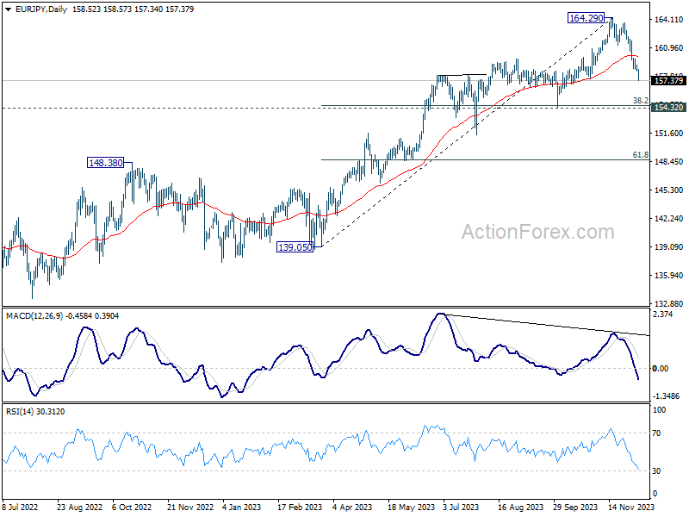This screenshot has width=689, height=517.
Task: Select the MACD scale value 2.374
Action: pyautogui.click(x=663, y=315)
